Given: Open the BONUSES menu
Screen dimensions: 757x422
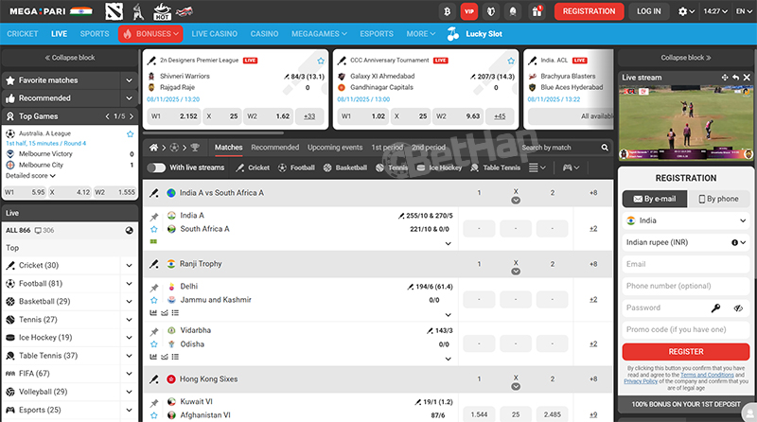Looking at the screenshot, I should pos(150,34).
